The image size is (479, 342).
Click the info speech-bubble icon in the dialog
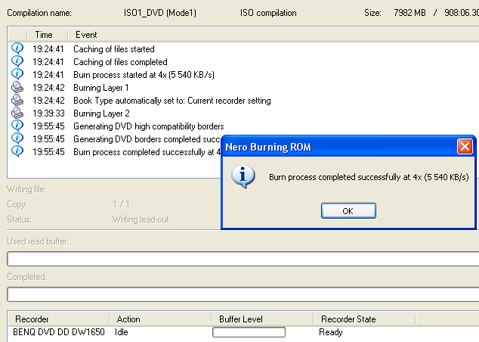pos(243,176)
